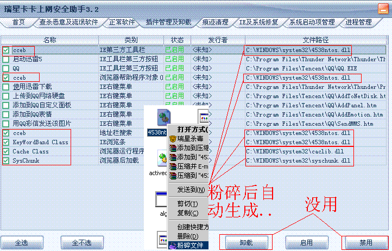Open the 进程管理 tab

358,22
